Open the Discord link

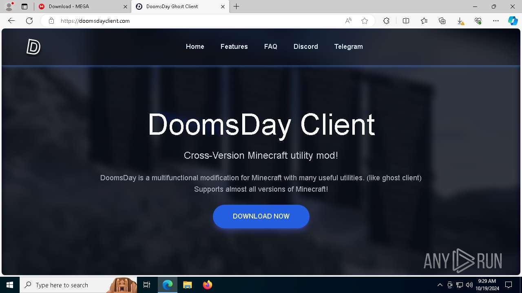[x=306, y=47]
